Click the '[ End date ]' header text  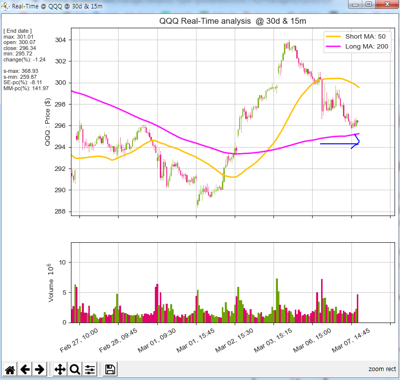pos(17,31)
